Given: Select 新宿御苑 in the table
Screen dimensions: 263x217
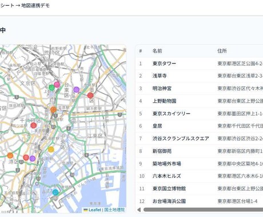Looking at the screenshot, I should [x=162, y=151].
